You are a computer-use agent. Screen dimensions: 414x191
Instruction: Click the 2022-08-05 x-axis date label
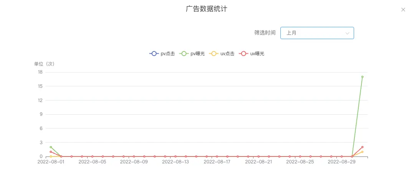point(92,162)
